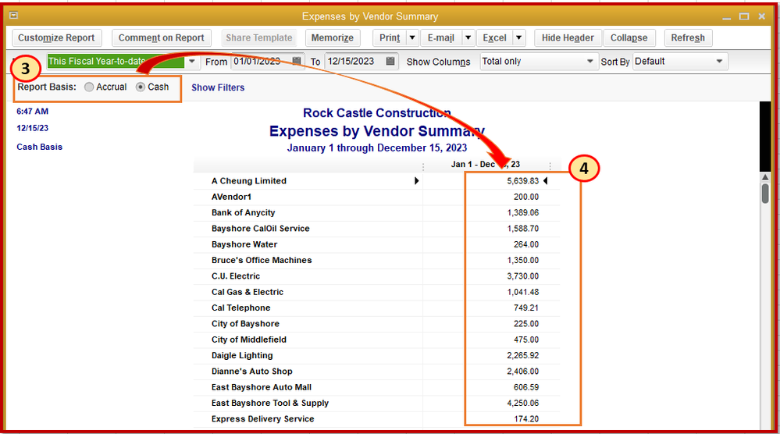This screenshot has height=434, width=780.
Task: Open the Print dropdown arrow
Action: [412, 37]
